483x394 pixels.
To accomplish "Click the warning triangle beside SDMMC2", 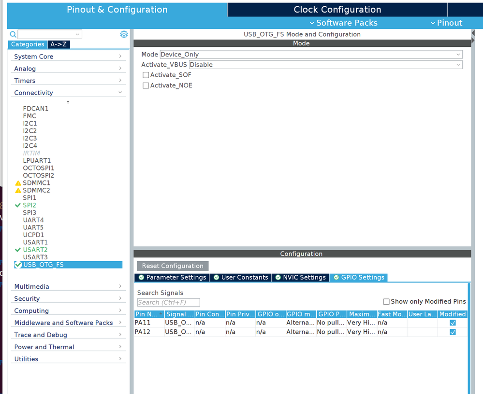I will 18,190.
